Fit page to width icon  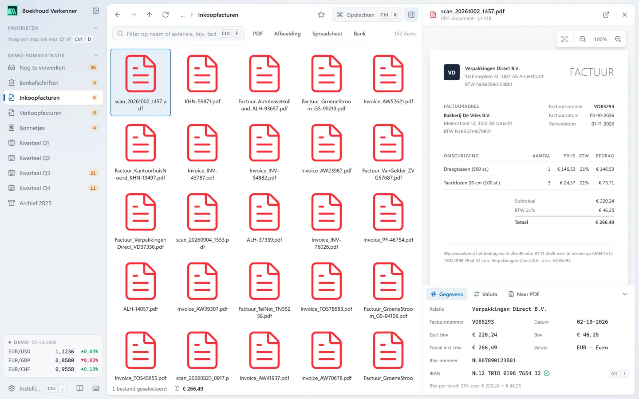564,39
